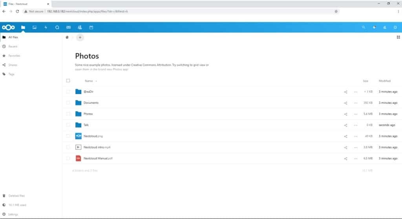This screenshot has height=219, width=402.
Task: Share the Talk folder
Action: pos(345,125)
